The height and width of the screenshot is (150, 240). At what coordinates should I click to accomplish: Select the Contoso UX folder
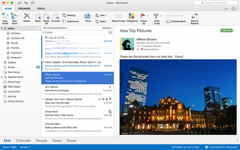click(21, 38)
